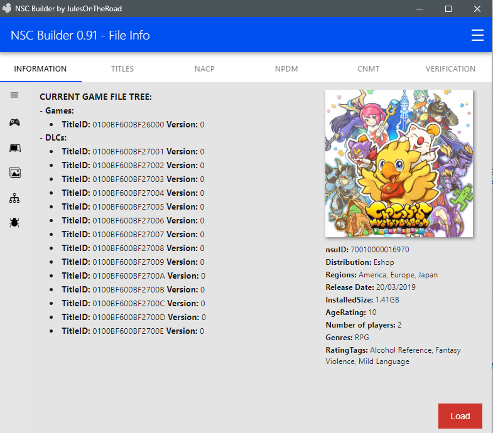493x433 pixels.
Task: Select game TitleID 0100BF600BF26000
Action: click(x=133, y=124)
